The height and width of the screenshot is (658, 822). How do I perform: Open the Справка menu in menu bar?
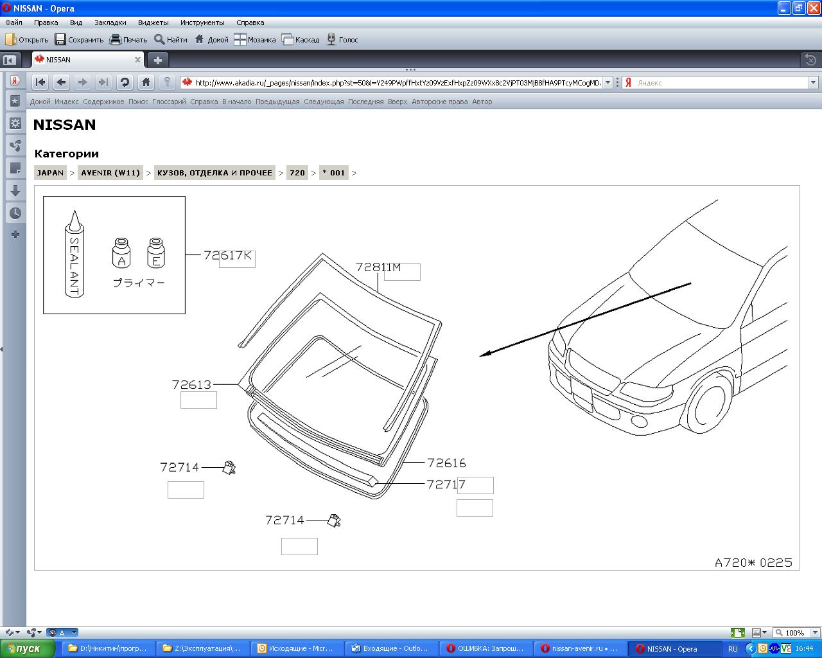coord(250,22)
